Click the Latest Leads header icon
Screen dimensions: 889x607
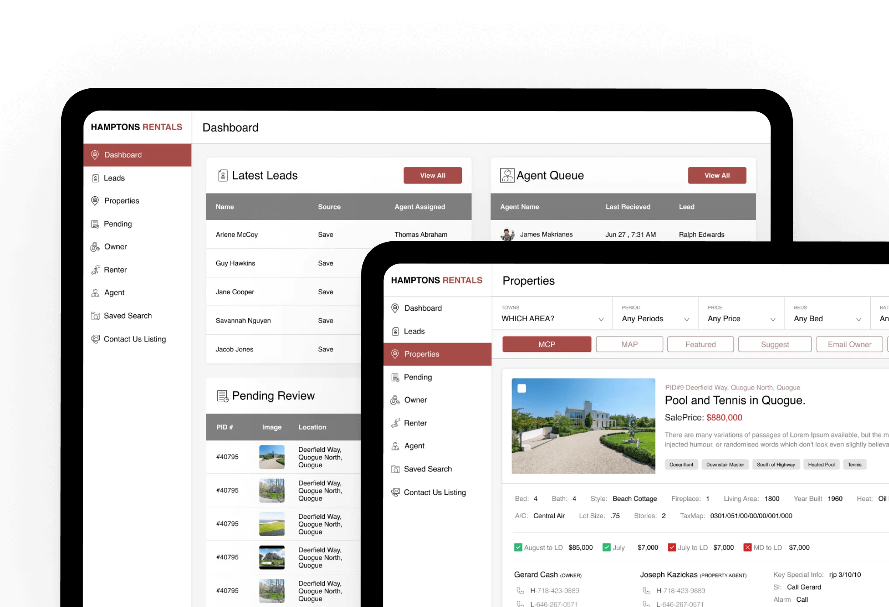222,175
